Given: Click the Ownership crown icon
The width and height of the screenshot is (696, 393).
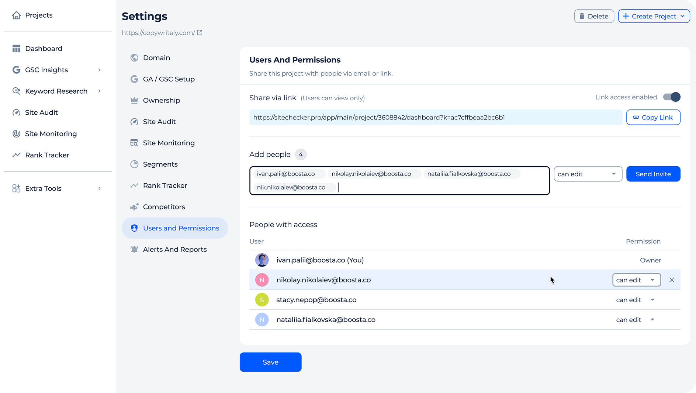Looking at the screenshot, I should [x=134, y=100].
